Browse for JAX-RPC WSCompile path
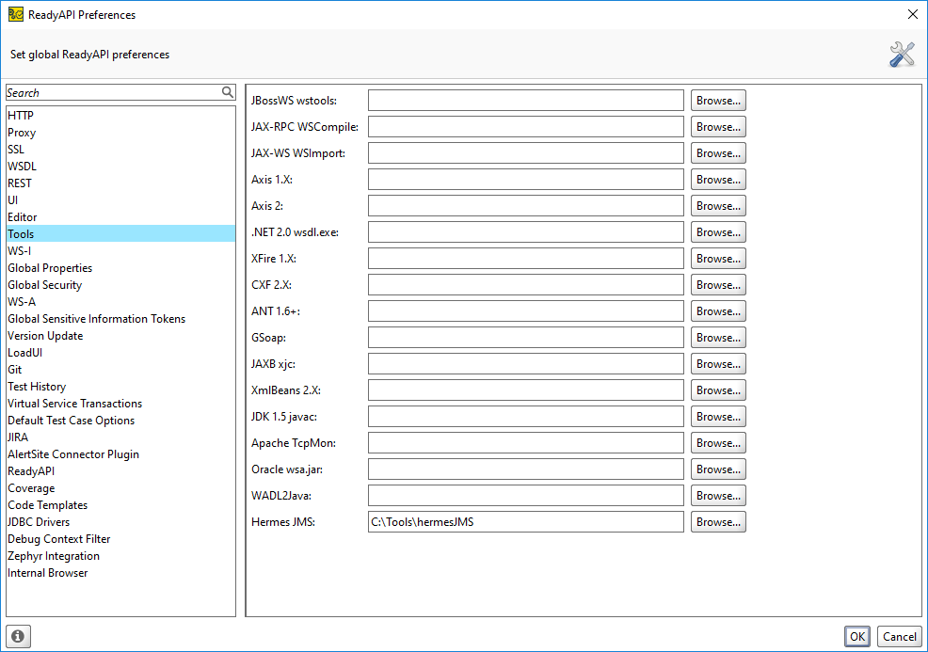928x652 pixels. click(x=718, y=127)
